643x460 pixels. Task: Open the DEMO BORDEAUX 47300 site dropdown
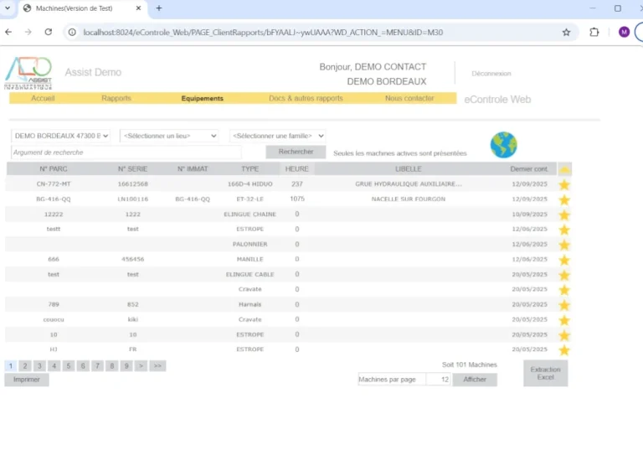click(60, 136)
